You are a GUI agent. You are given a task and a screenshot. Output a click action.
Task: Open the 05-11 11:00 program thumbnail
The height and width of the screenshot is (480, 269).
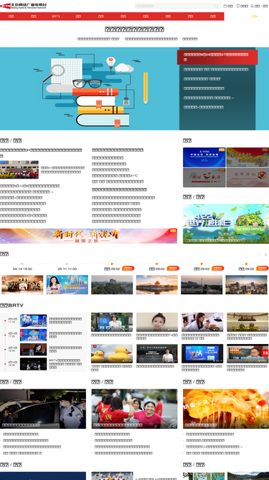point(67,285)
